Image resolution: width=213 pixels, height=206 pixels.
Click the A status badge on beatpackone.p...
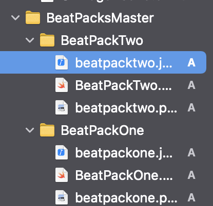[191, 198]
